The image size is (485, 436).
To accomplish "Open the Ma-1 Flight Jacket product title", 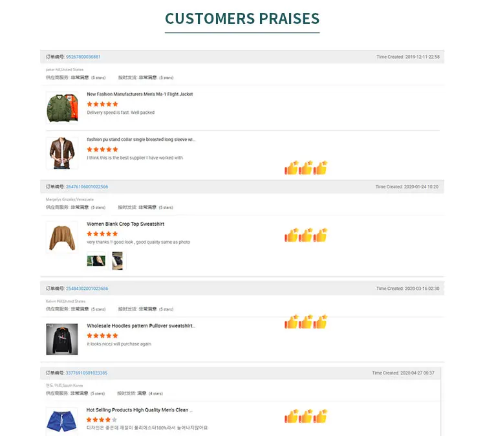I will (x=140, y=94).
